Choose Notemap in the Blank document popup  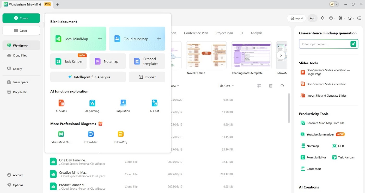click(108, 61)
